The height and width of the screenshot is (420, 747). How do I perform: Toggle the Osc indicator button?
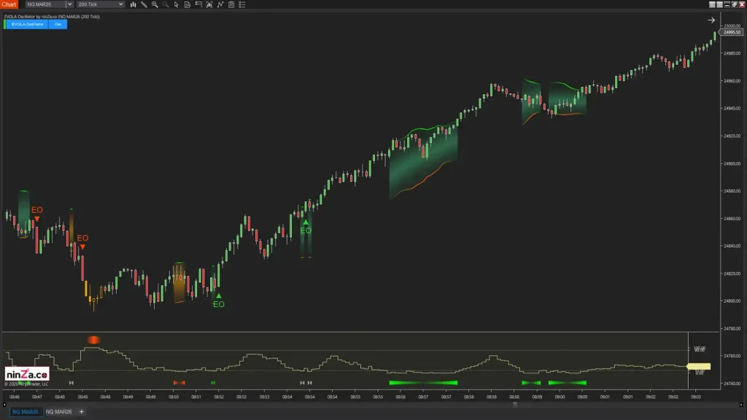click(59, 24)
